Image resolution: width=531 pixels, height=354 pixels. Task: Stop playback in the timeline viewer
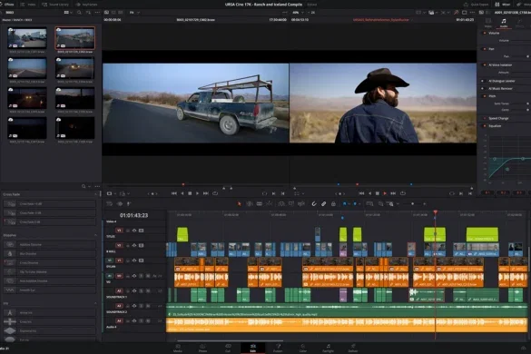tap(378, 193)
